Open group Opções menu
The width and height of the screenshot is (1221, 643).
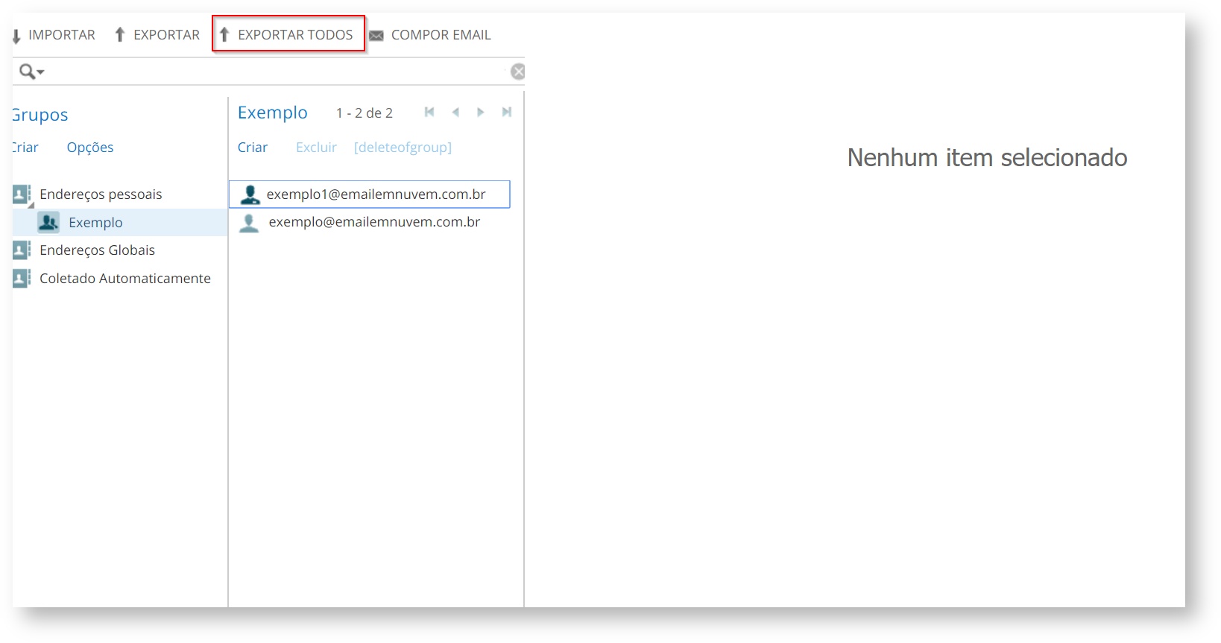[x=90, y=148]
